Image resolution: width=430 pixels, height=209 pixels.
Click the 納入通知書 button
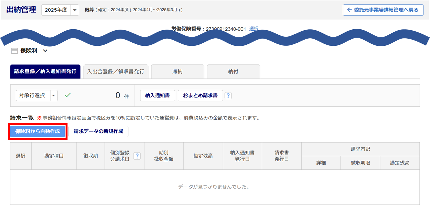(157, 96)
